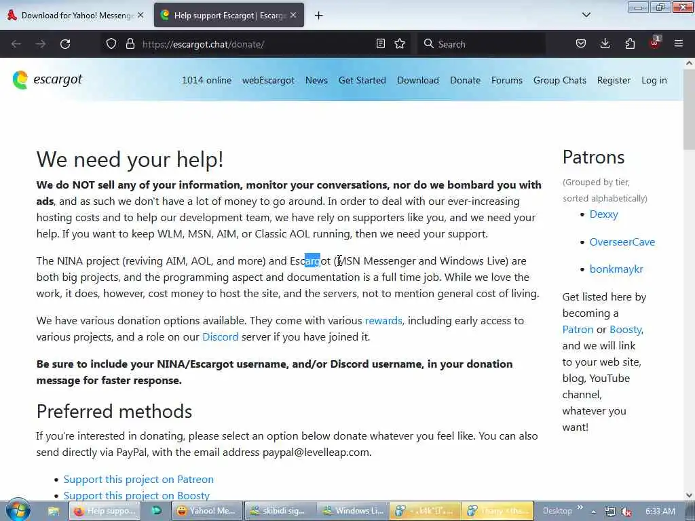Show hidden tray icons arrow
This screenshot has height=521, width=695.
(593, 512)
